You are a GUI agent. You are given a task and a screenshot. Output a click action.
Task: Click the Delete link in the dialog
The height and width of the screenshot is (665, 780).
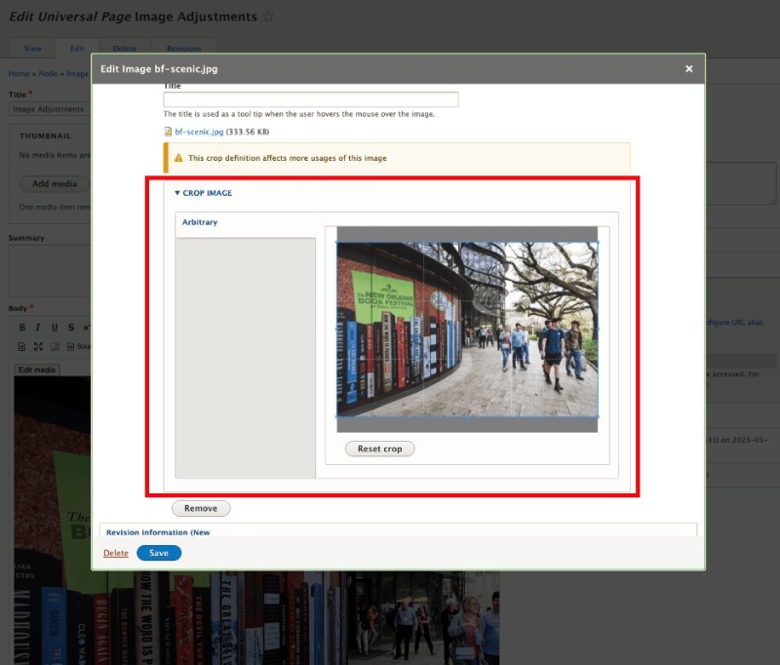pyautogui.click(x=116, y=553)
